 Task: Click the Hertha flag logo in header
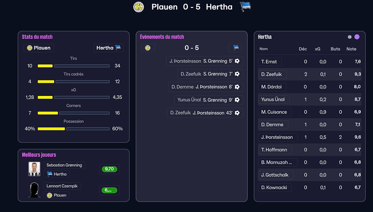pyautogui.click(x=245, y=7)
